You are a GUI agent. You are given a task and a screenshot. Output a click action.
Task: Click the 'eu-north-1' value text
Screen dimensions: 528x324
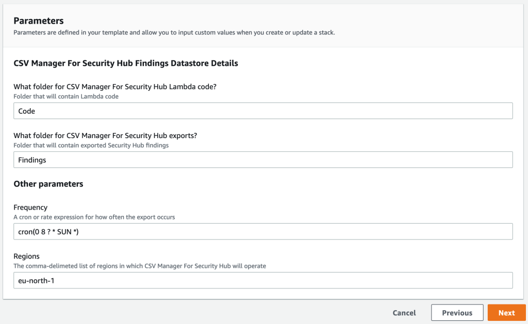coord(36,280)
